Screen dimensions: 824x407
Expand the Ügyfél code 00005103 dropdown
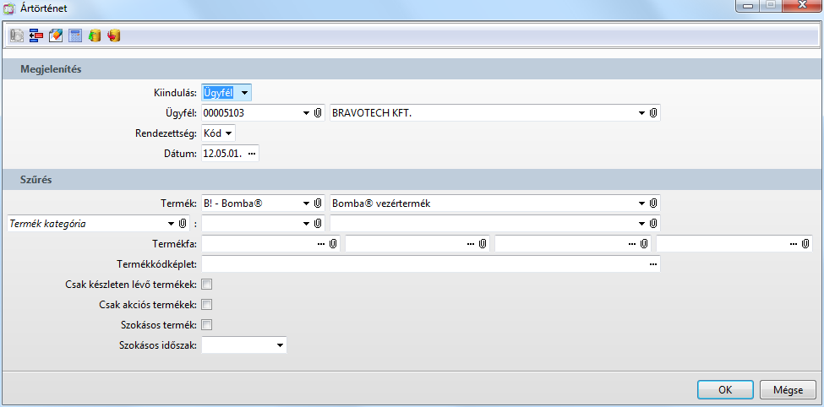click(307, 113)
